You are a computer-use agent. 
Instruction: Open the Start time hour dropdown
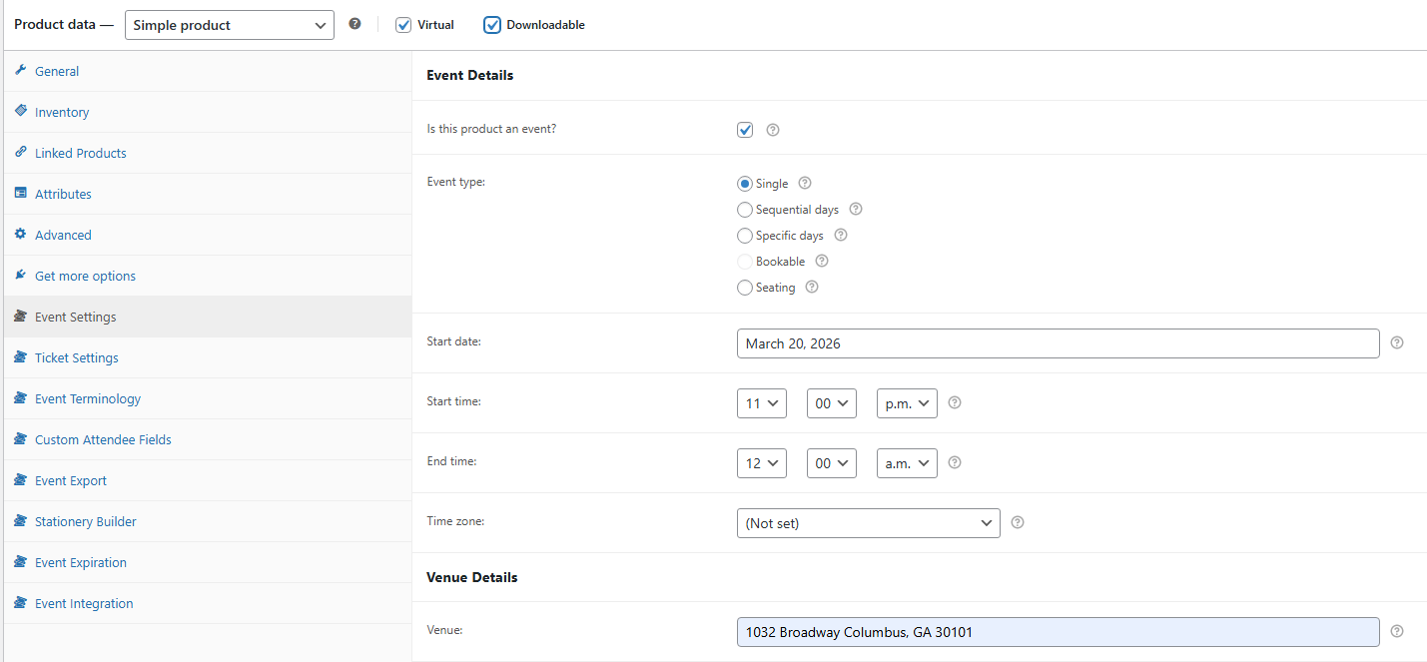pos(762,403)
